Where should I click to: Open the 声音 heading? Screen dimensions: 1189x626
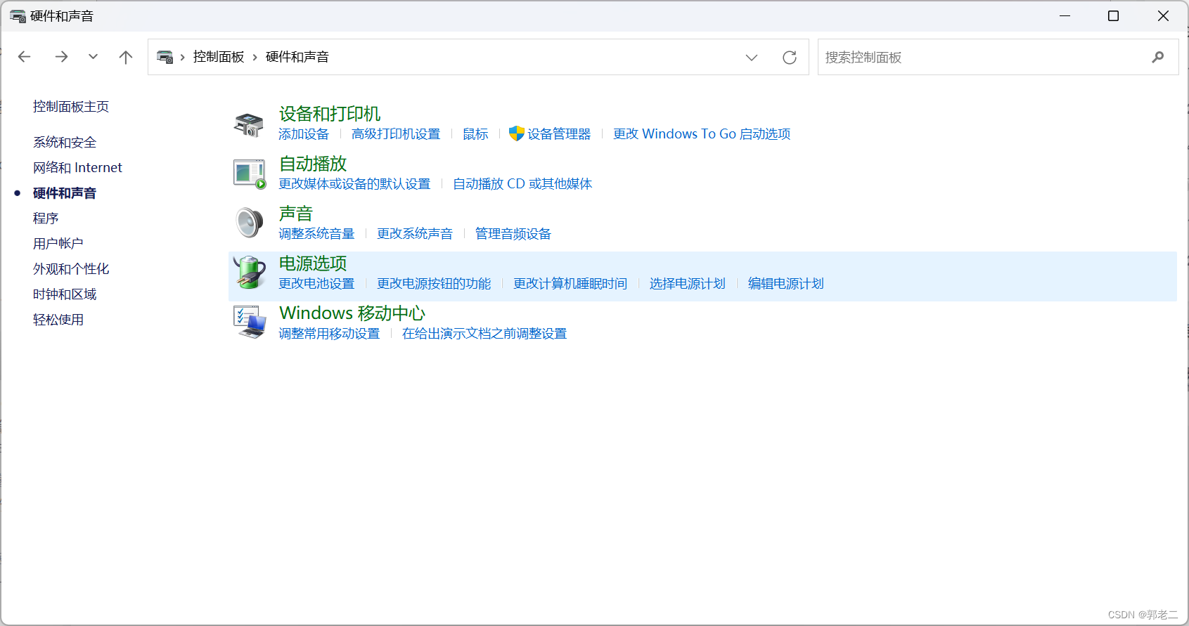296,214
